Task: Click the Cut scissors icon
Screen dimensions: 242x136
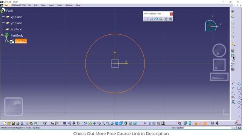Action: tap(22, 123)
